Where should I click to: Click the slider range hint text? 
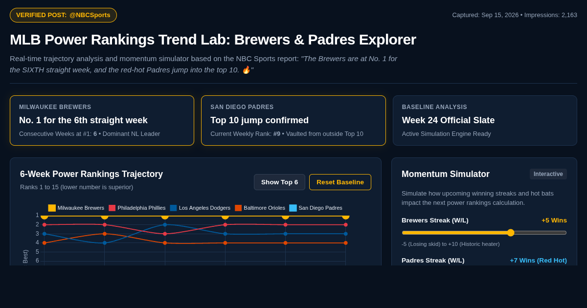point(451,244)
